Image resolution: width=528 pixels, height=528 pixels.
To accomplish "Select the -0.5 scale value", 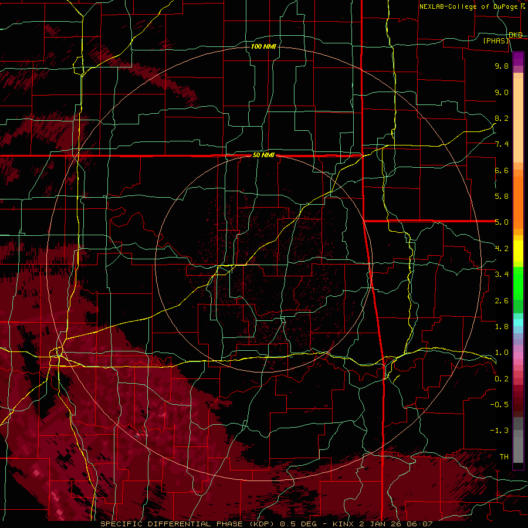I will (499, 405).
